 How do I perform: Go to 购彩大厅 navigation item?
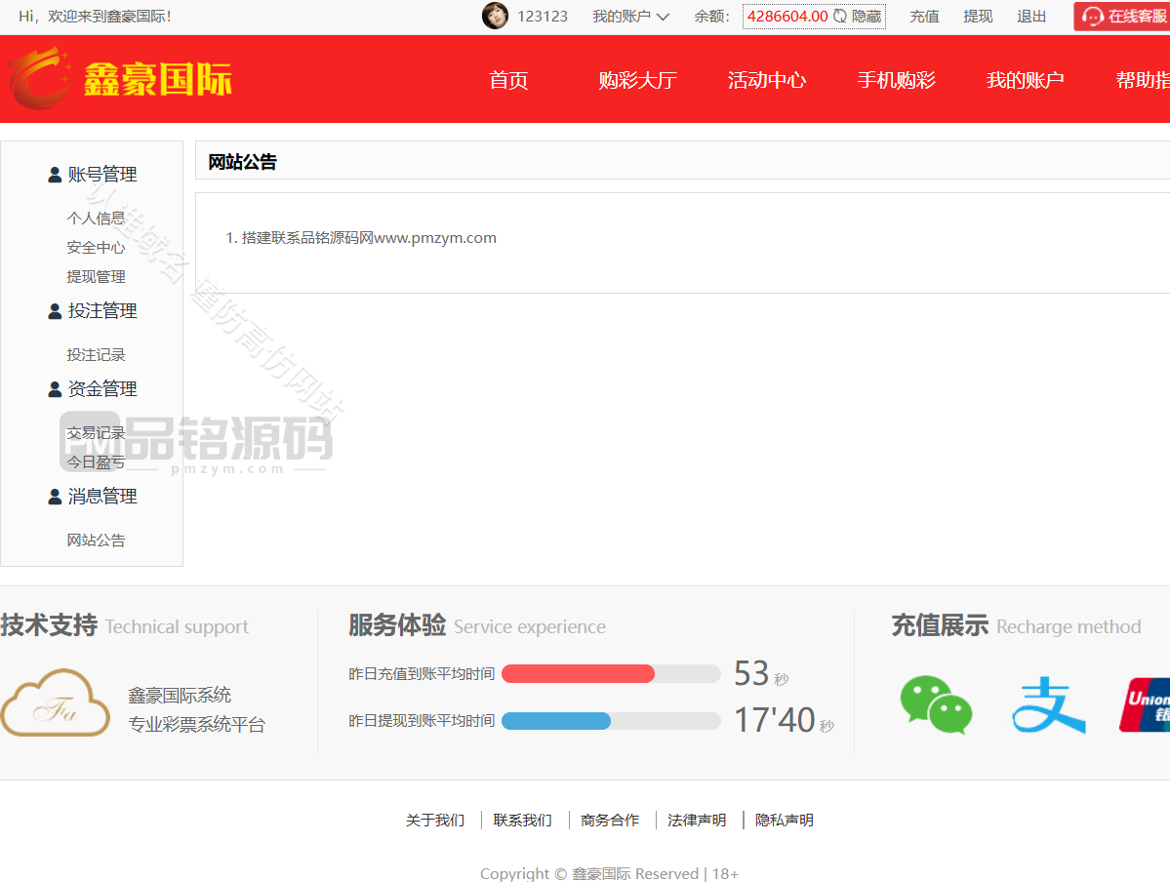pos(637,80)
